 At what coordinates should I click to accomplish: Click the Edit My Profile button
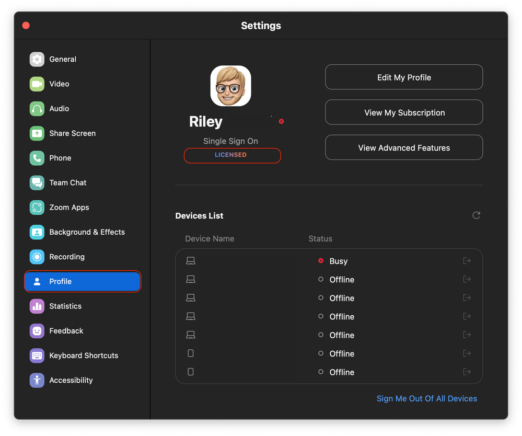tap(404, 77)
